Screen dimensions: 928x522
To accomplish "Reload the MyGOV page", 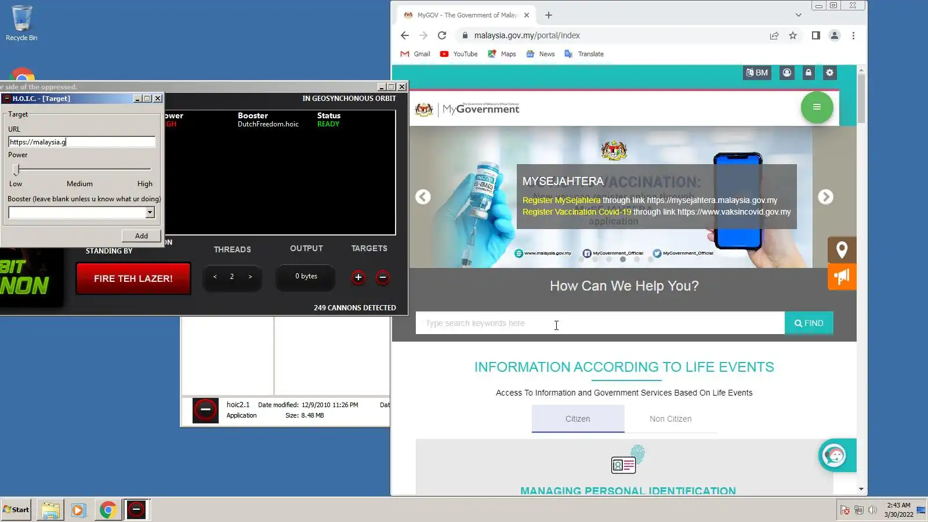I will (x=442, y=35).
